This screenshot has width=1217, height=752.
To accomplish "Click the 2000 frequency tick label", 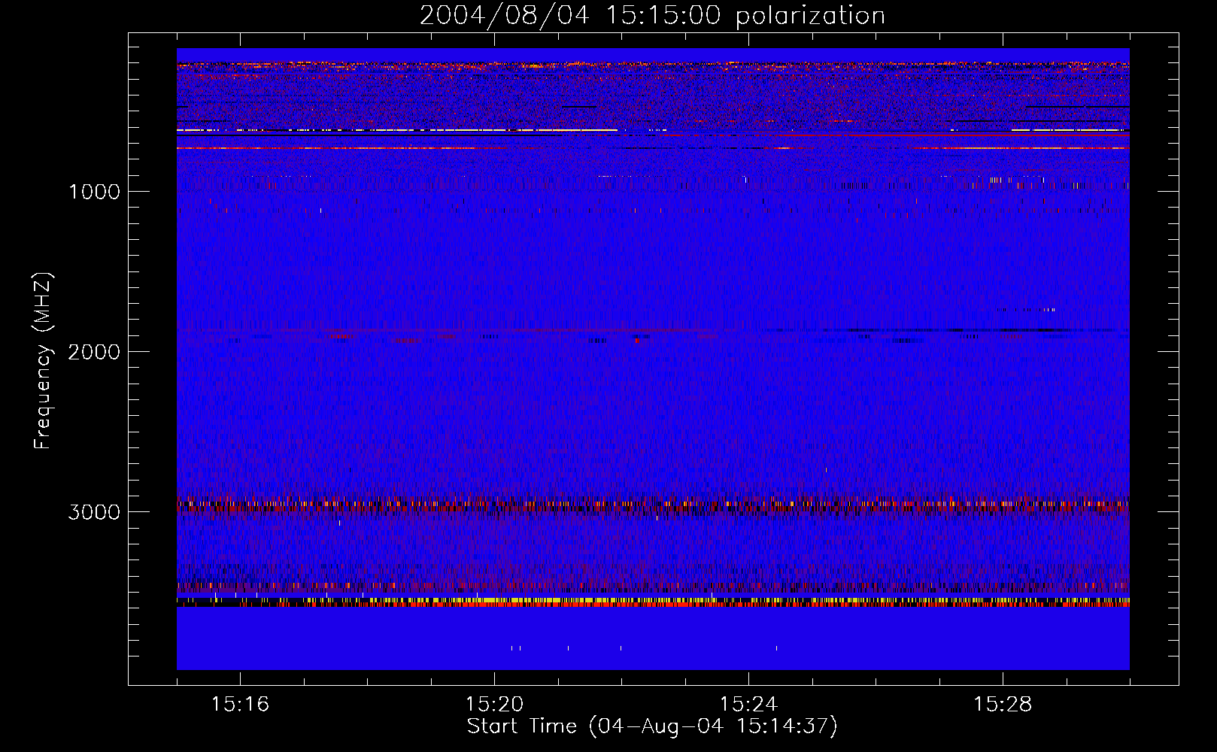I will pos(95,352).
